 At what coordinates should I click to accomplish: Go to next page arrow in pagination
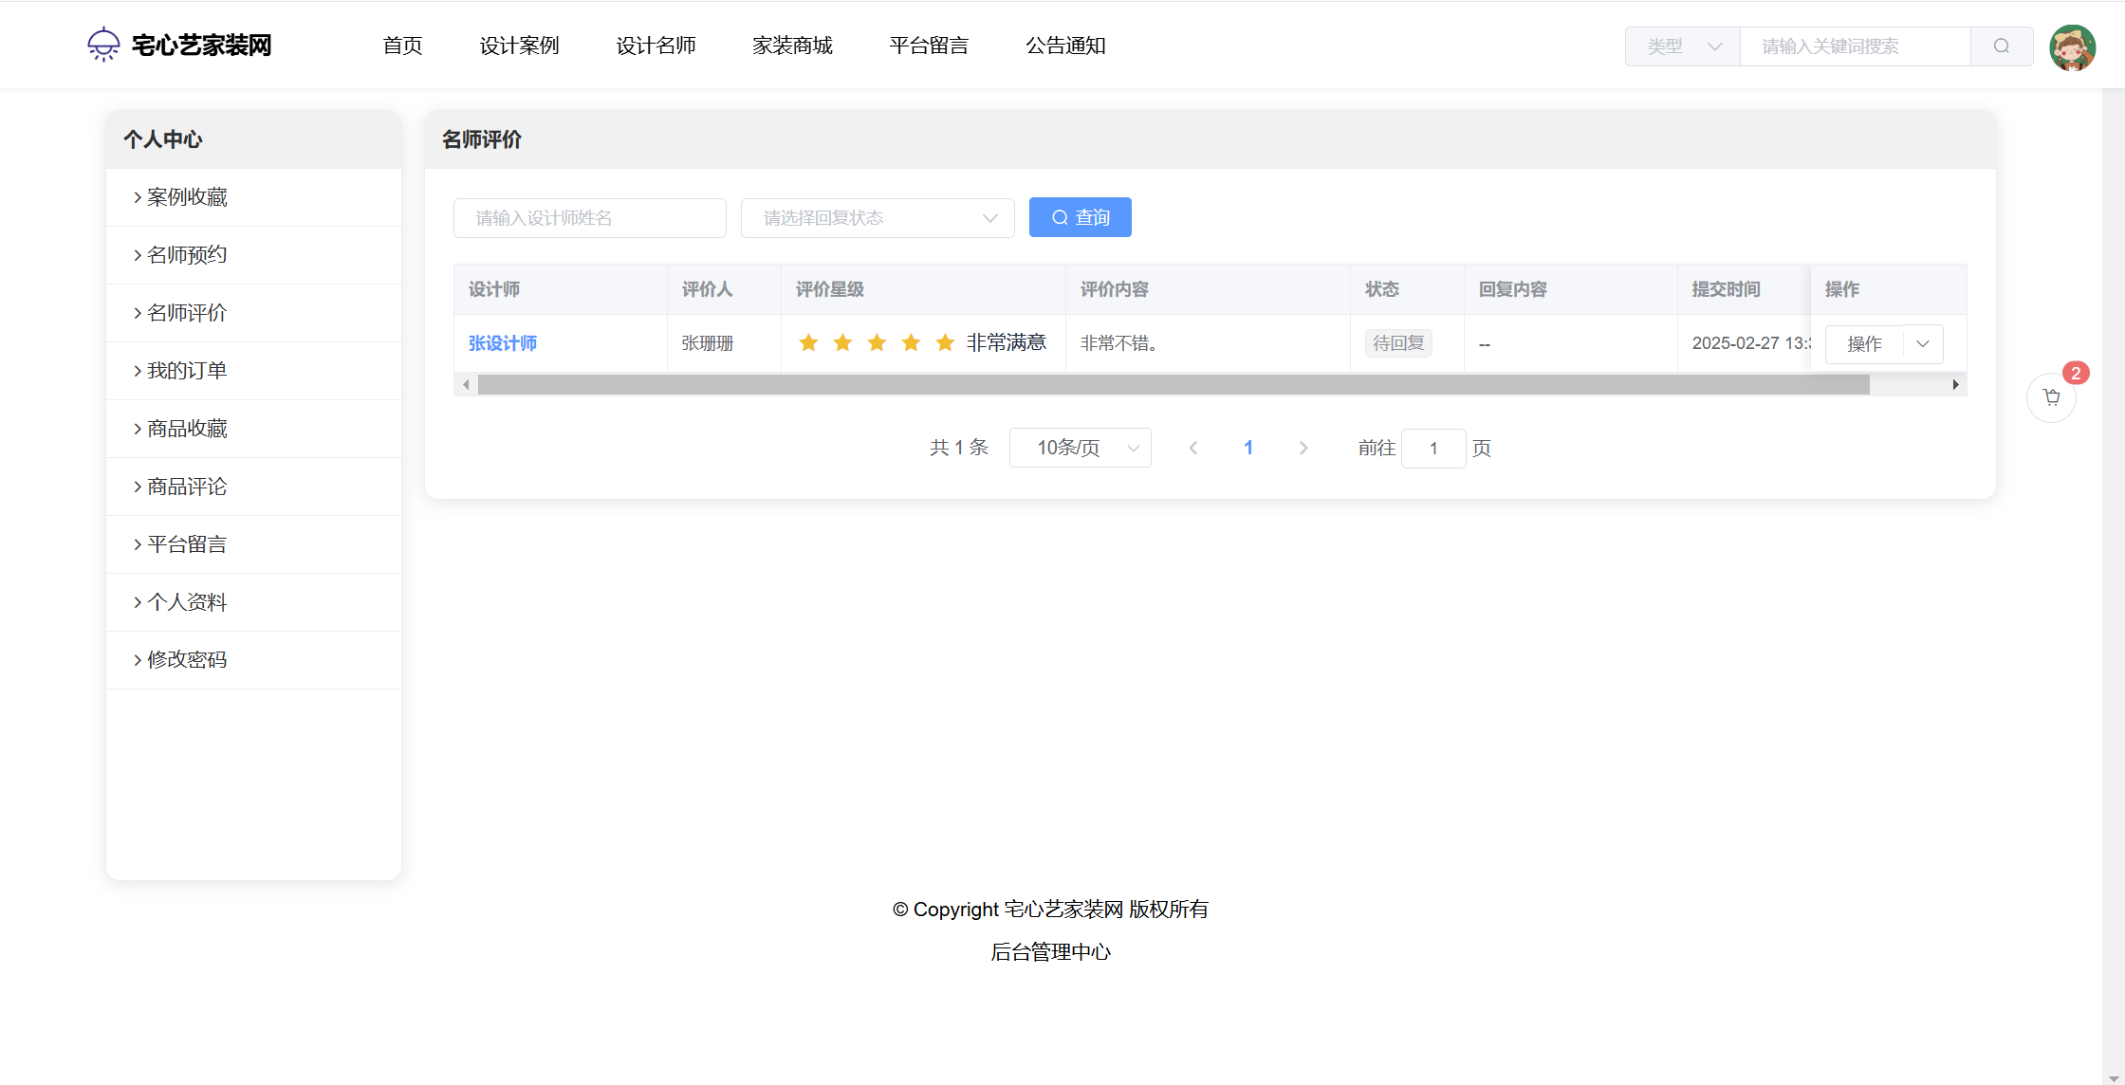(x=1303, y=448)
